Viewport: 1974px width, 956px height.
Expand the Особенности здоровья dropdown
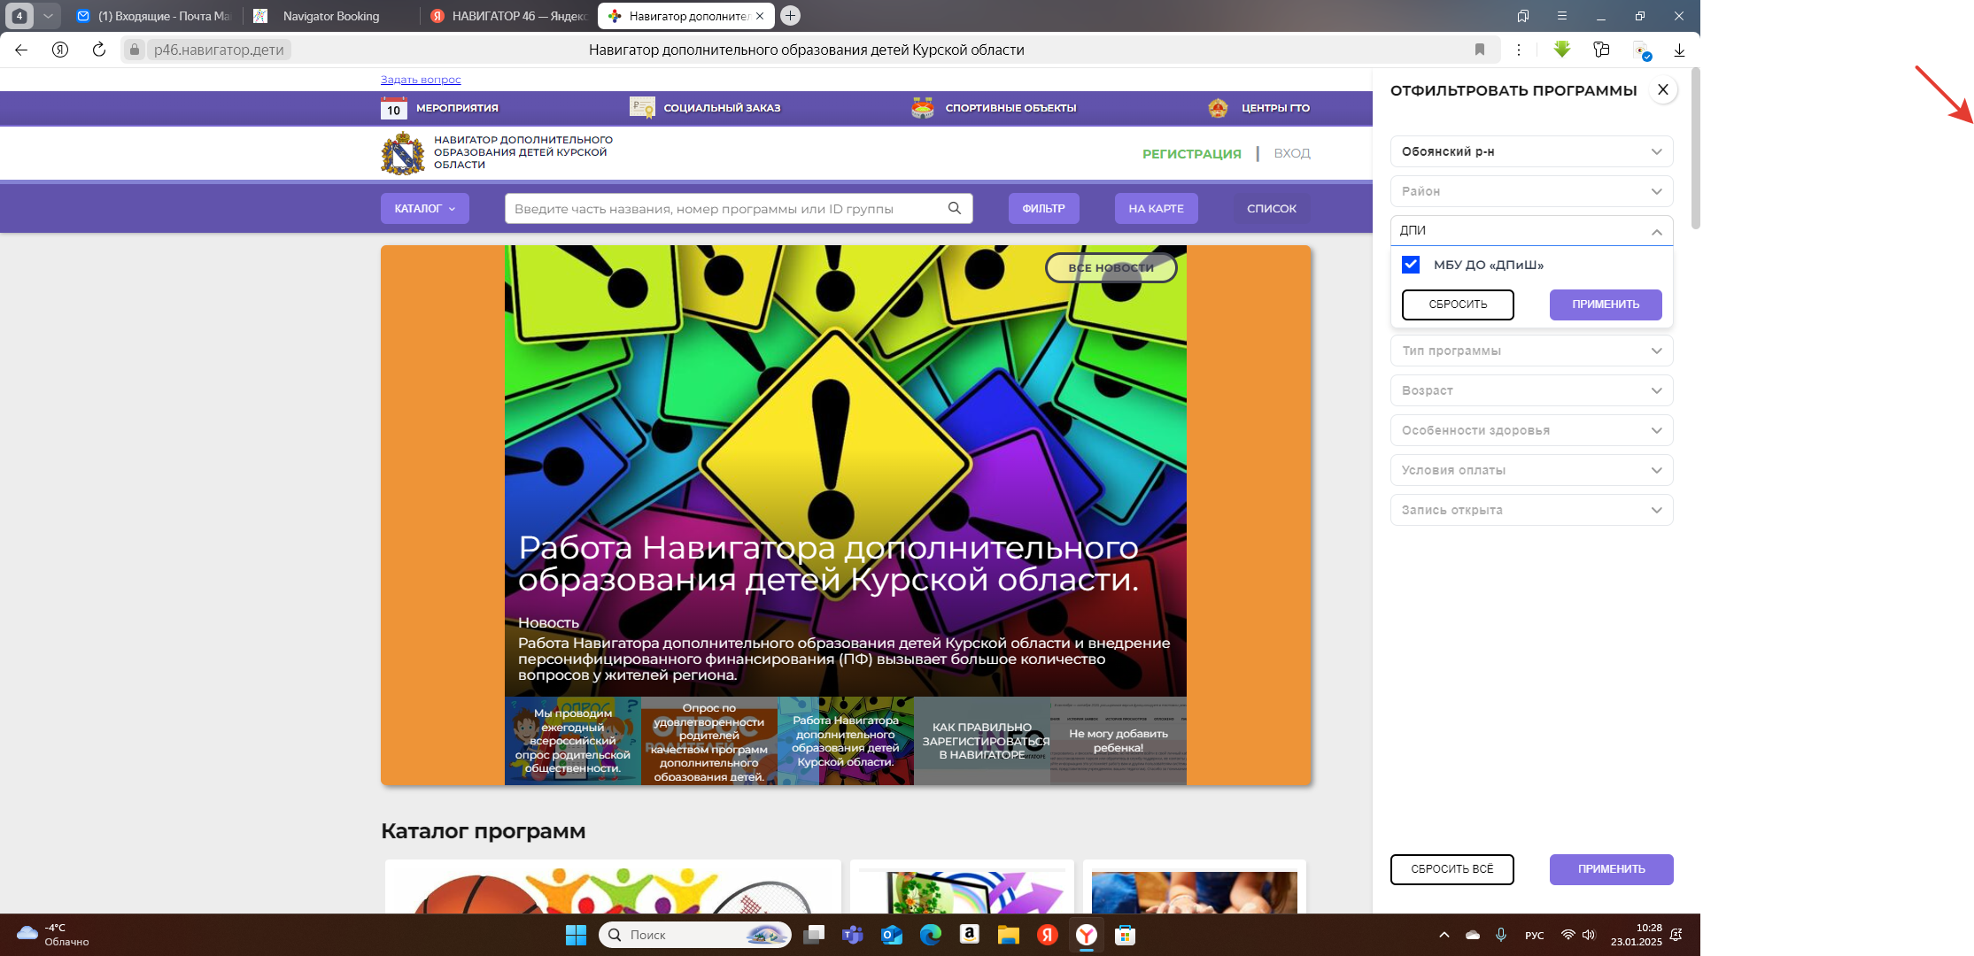[1532, 430]
